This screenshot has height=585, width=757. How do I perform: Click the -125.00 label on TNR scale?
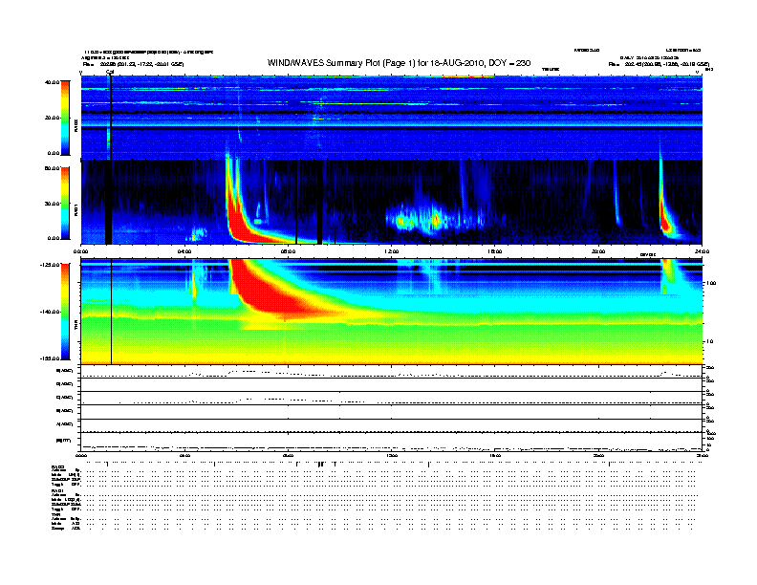coord(50,265)
